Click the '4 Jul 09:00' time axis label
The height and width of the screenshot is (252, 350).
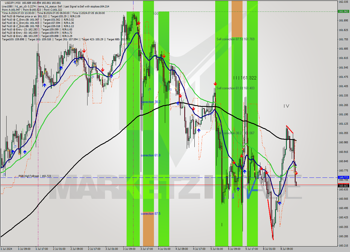(x=182, y=249)
